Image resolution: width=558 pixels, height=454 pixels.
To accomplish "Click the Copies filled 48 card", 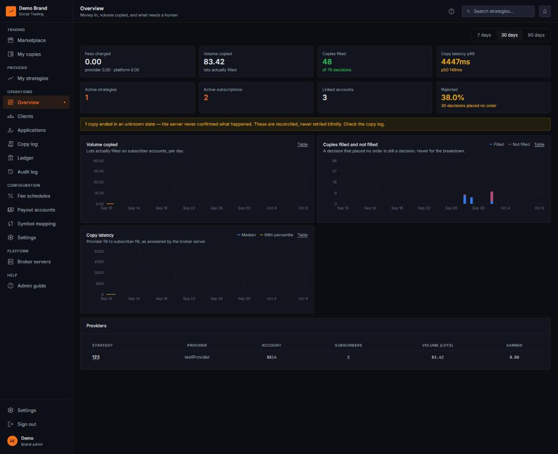I will pyautogui.click(x=375, y=61).
